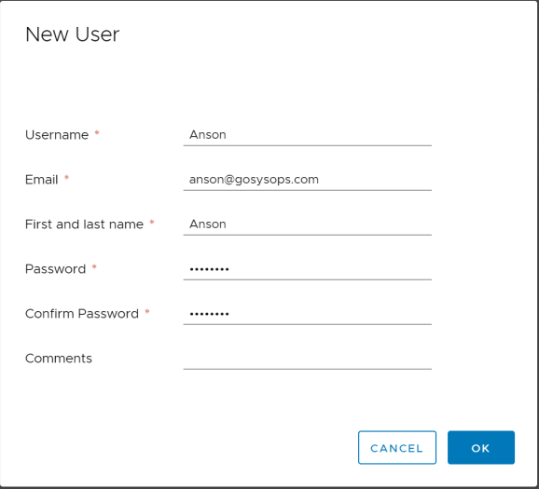Click the Username input field

[x=308, y=135]
